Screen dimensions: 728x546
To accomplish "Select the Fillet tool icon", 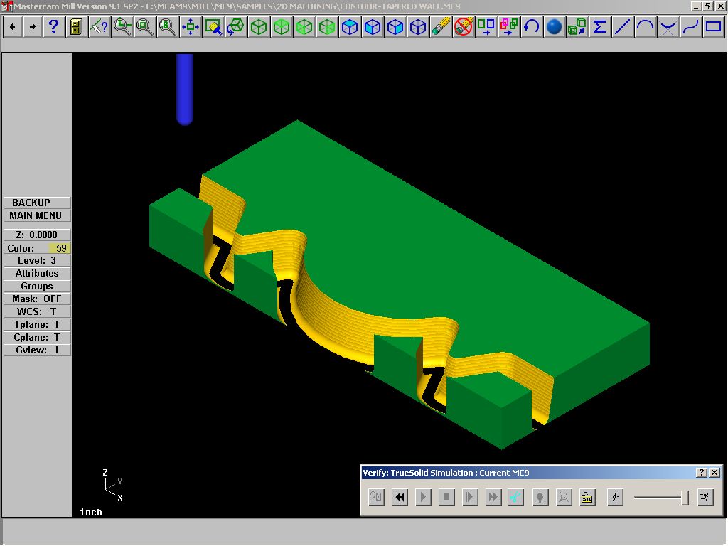I will coord(668,27).
